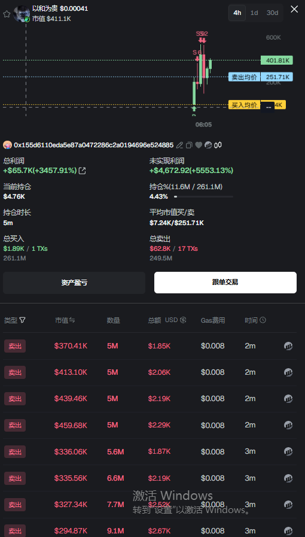This screenshot has height=537, width=305.
Task: Click the total profit +$65.7K value
Action: 40,171
